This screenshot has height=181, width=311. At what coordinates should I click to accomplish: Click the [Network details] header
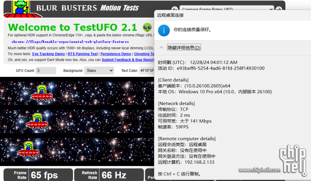176,103
